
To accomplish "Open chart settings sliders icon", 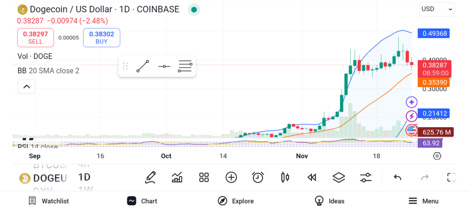I will point(365,178).
